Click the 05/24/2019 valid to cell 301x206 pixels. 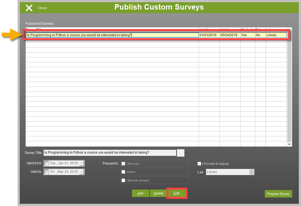click(230, 35)
